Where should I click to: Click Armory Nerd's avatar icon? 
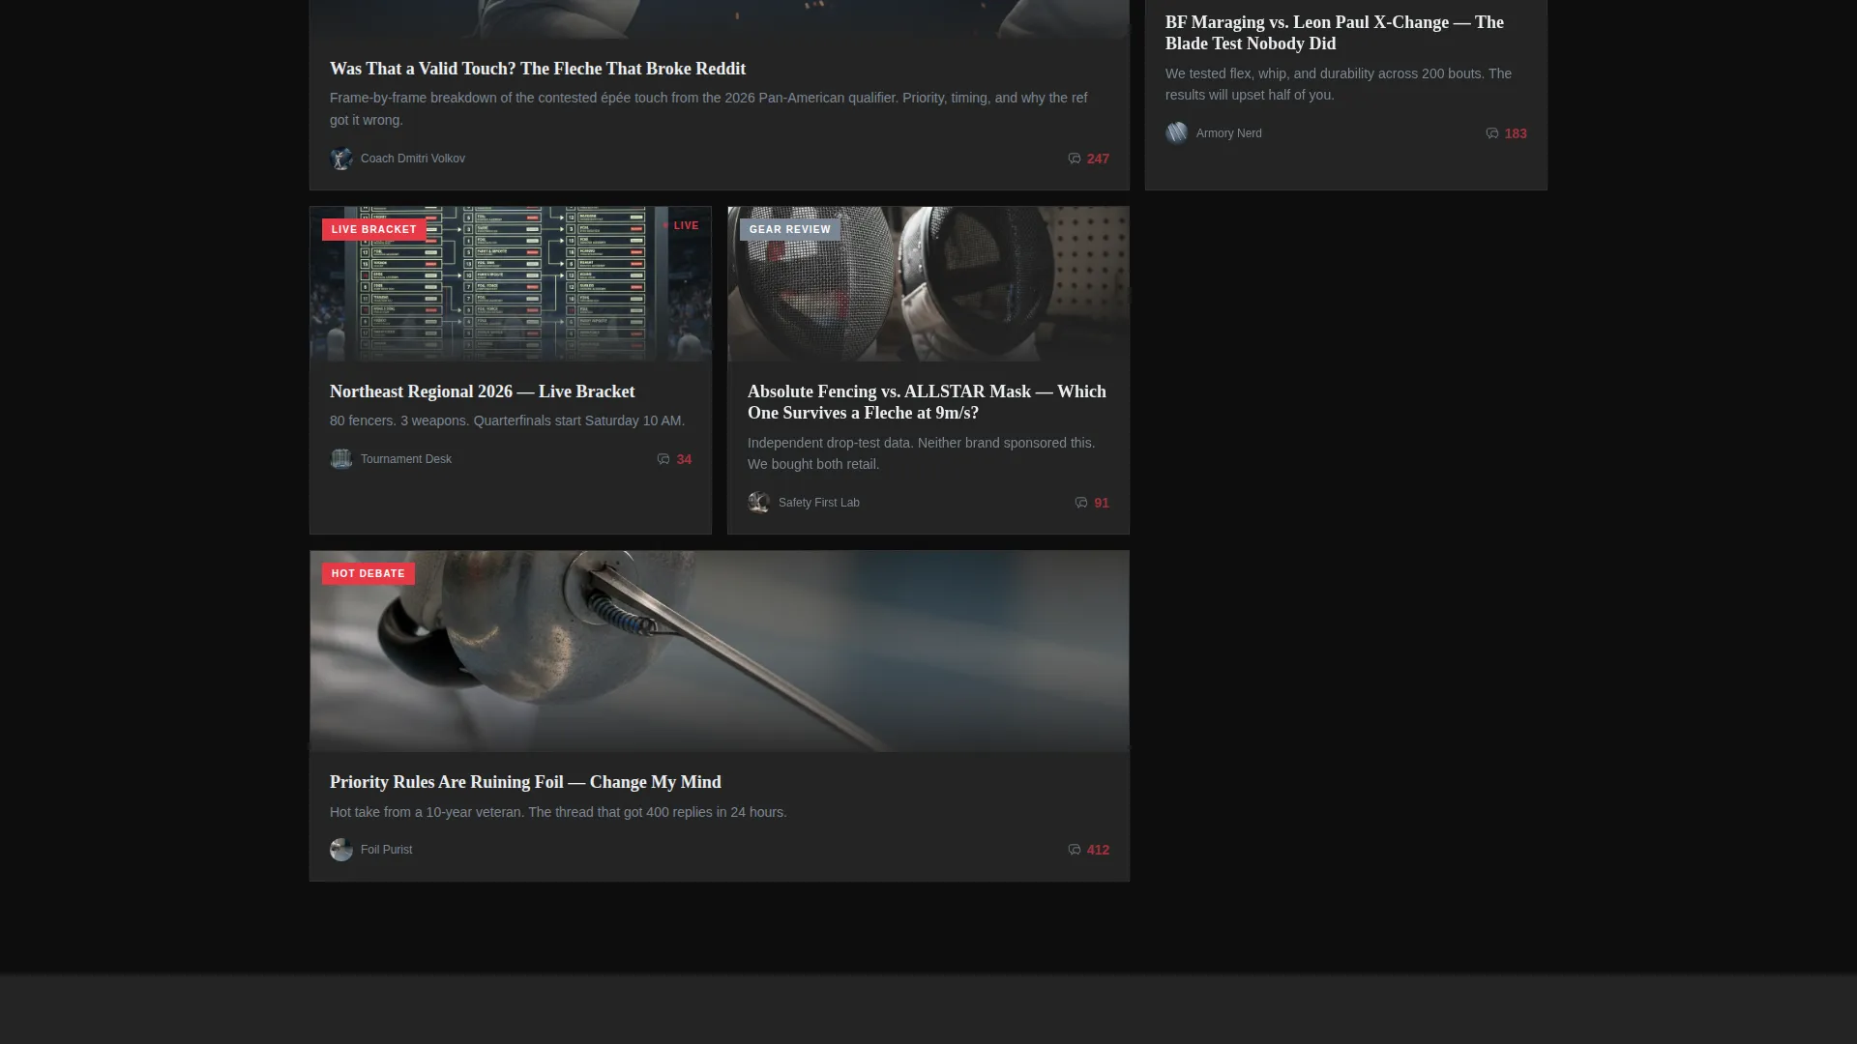(x=1177, y=133)
